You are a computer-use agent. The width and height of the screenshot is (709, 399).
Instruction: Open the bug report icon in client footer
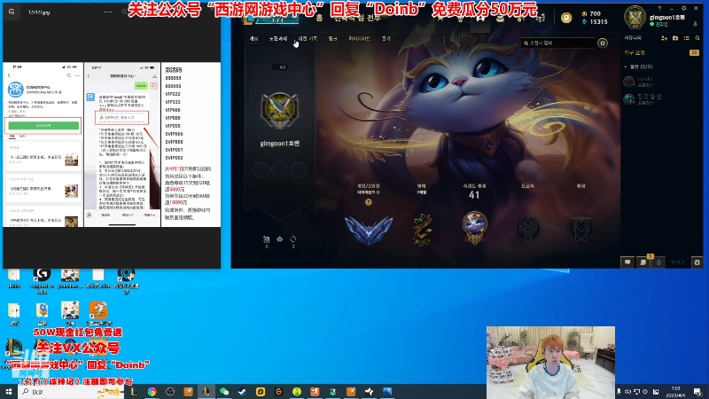pyautogui.click(x=697, y=262)
